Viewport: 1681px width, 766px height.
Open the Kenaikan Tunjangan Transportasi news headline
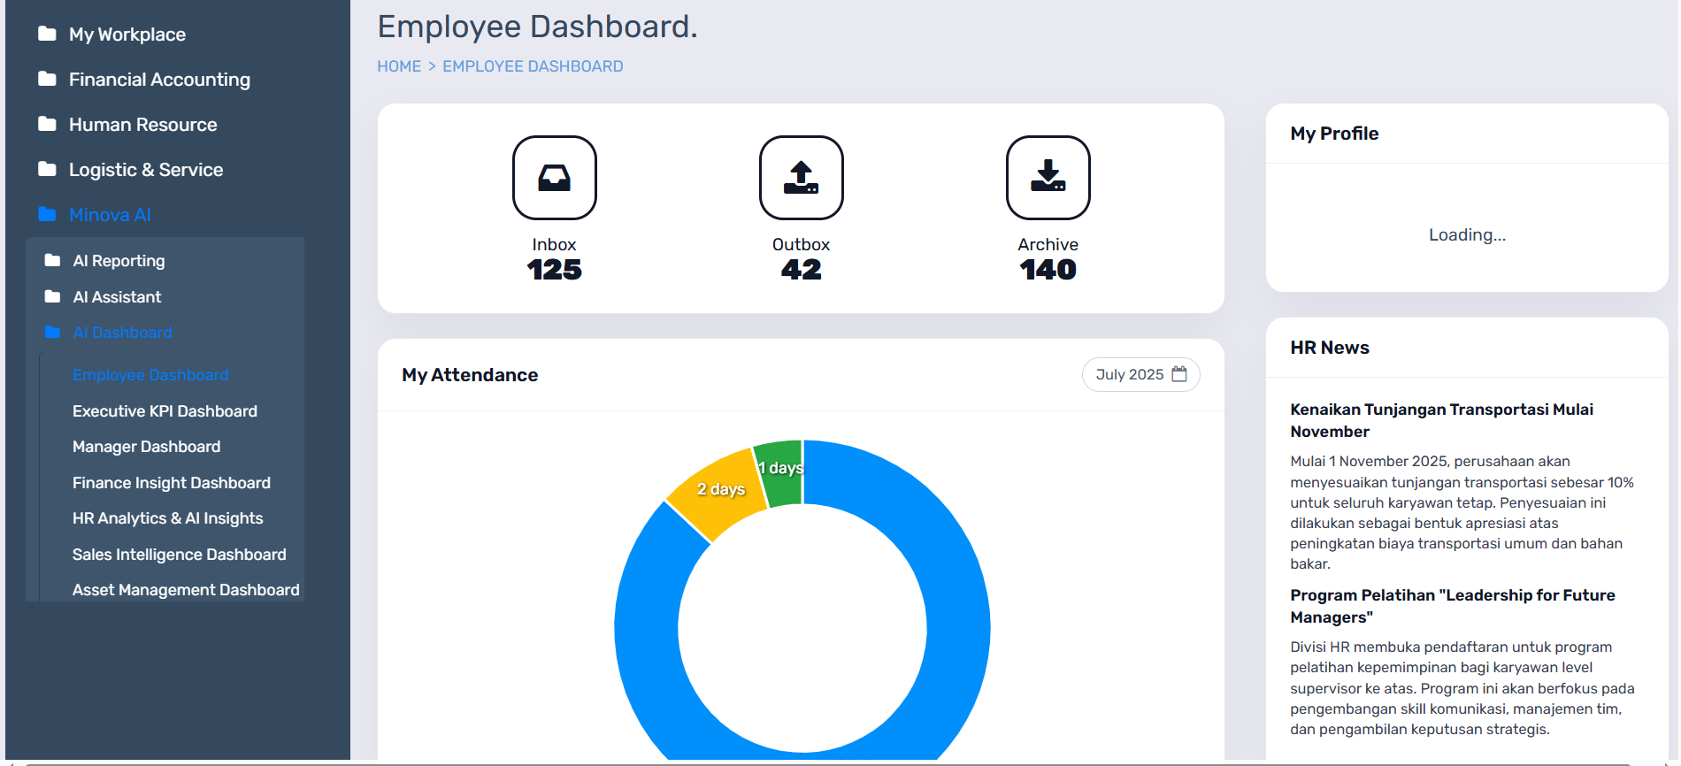click(x=1440, y=420)
